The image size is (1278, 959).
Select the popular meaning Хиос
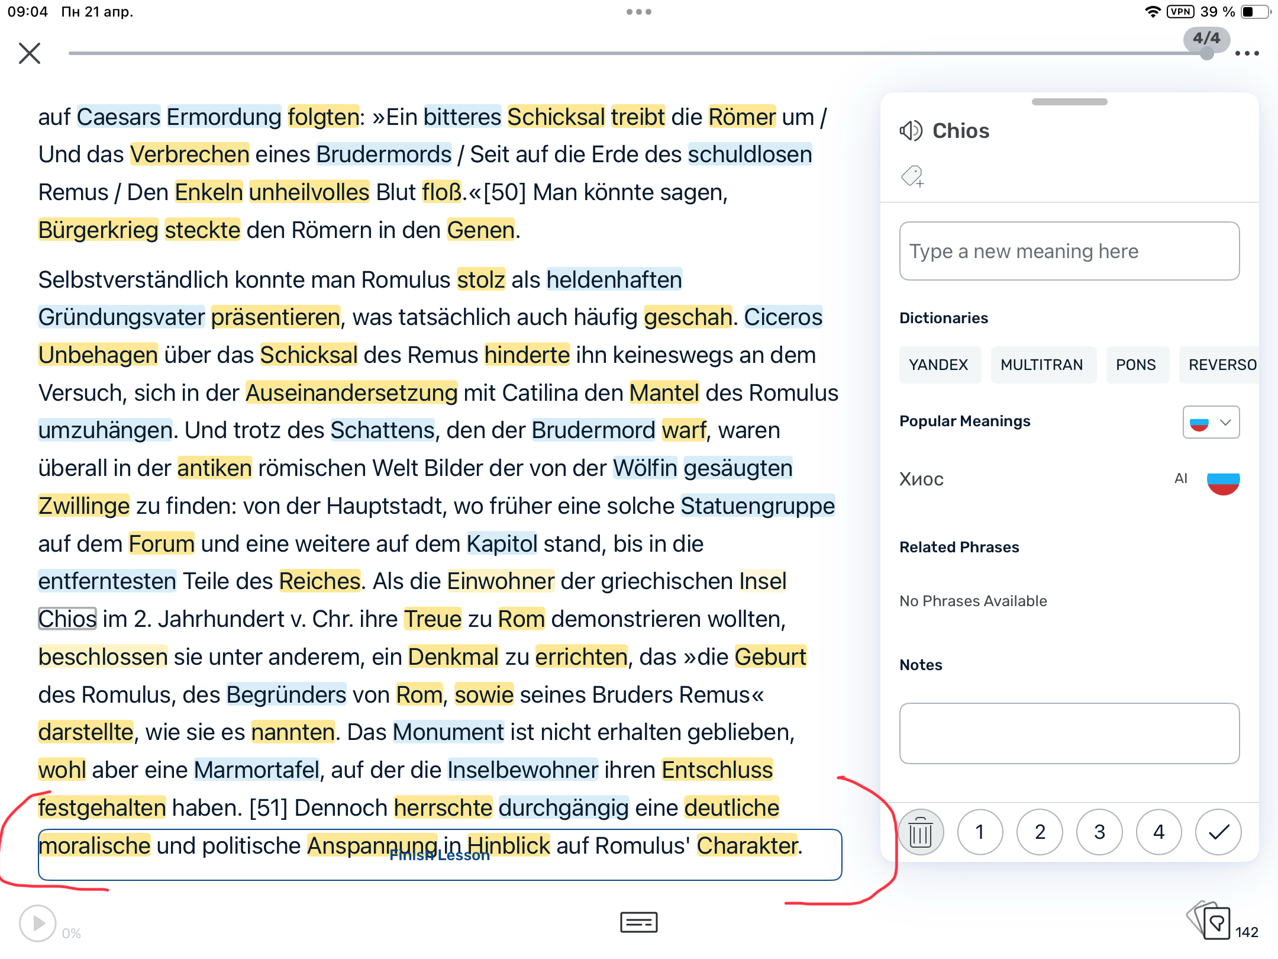922,479
